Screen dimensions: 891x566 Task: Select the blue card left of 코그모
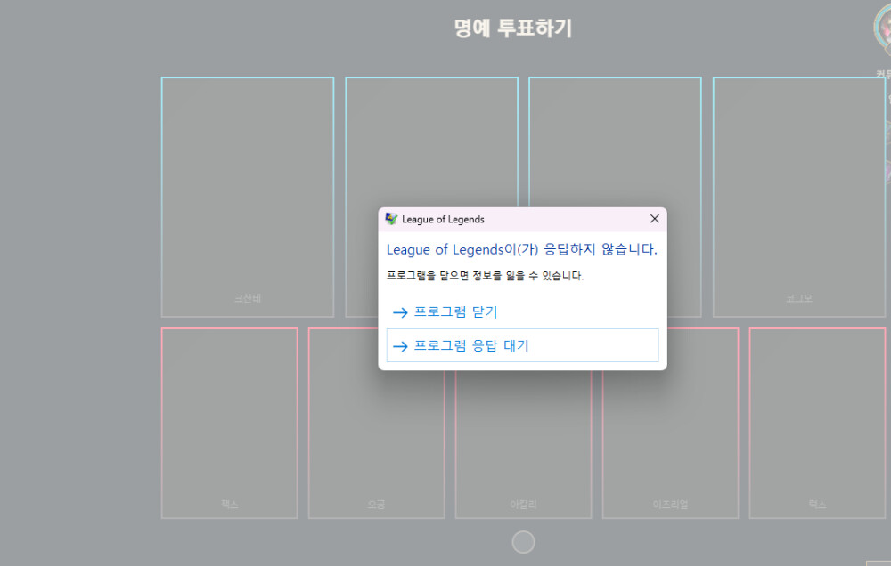pos(615,142)
